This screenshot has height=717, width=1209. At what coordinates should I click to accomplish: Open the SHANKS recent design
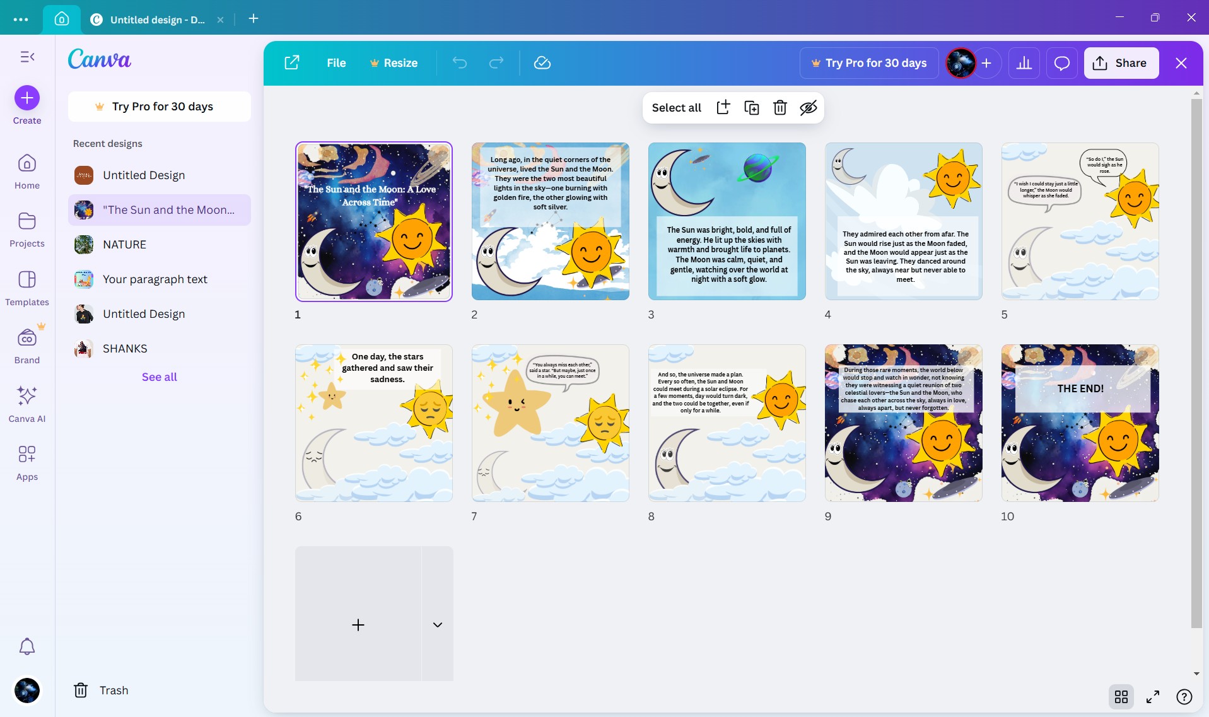click(160, 349)
